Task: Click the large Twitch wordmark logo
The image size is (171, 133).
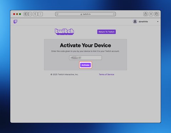Action: point(64,32)
